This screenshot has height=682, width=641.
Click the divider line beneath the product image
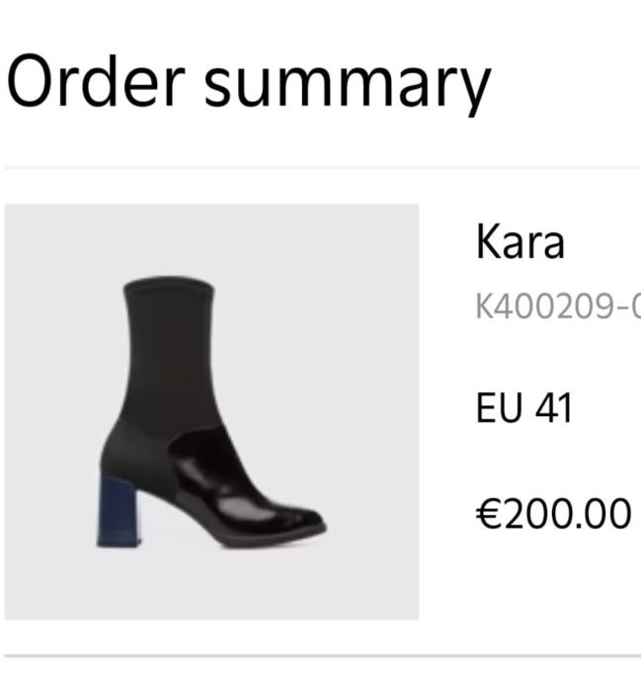[322, 655]
